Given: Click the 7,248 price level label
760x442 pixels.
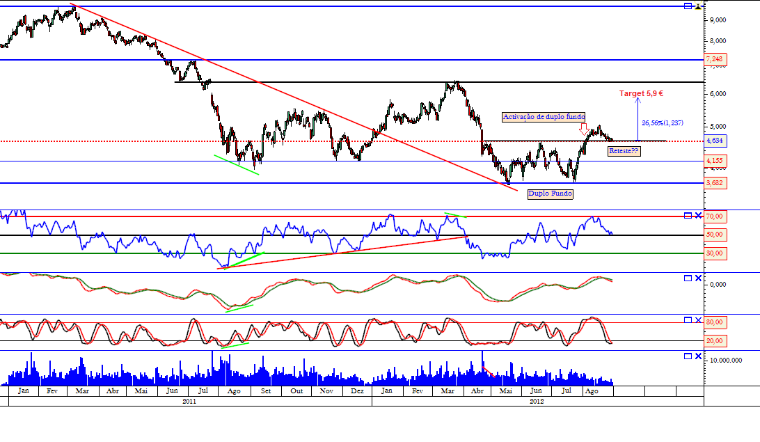Looking at the screenshot, I should [x=715, y=60].
